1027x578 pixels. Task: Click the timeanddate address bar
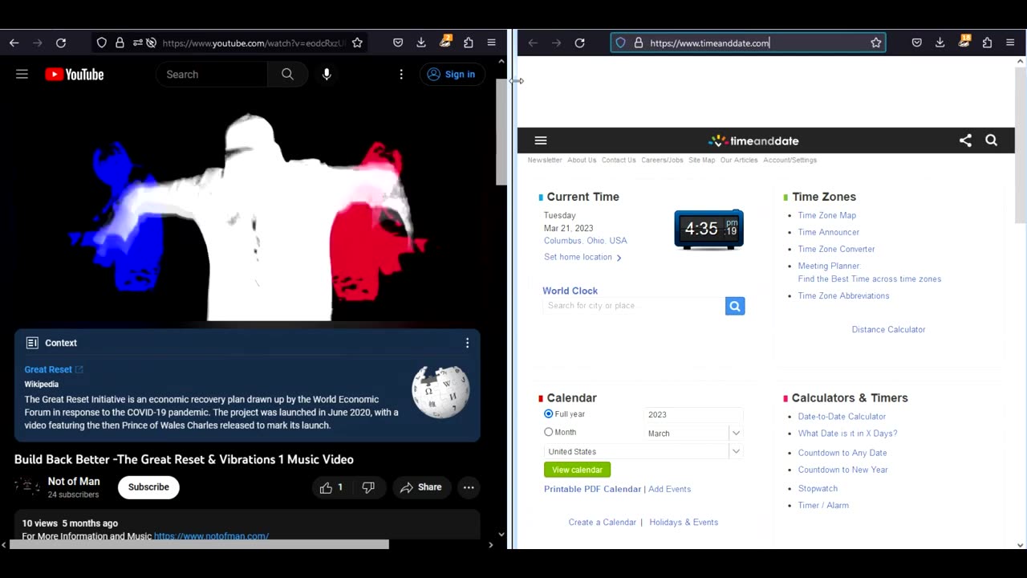click(748, 43)
